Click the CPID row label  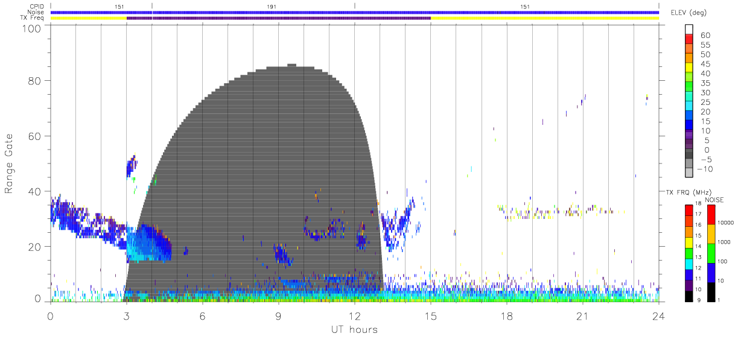point(36,7)
